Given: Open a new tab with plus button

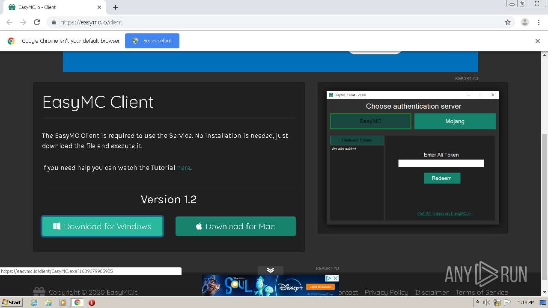Looking at the screenshot, I should [116, 7].
